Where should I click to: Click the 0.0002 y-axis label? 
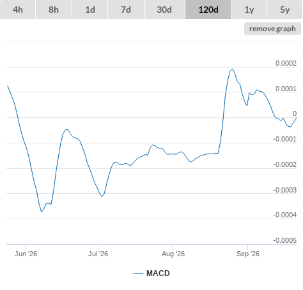click(286, 63)
